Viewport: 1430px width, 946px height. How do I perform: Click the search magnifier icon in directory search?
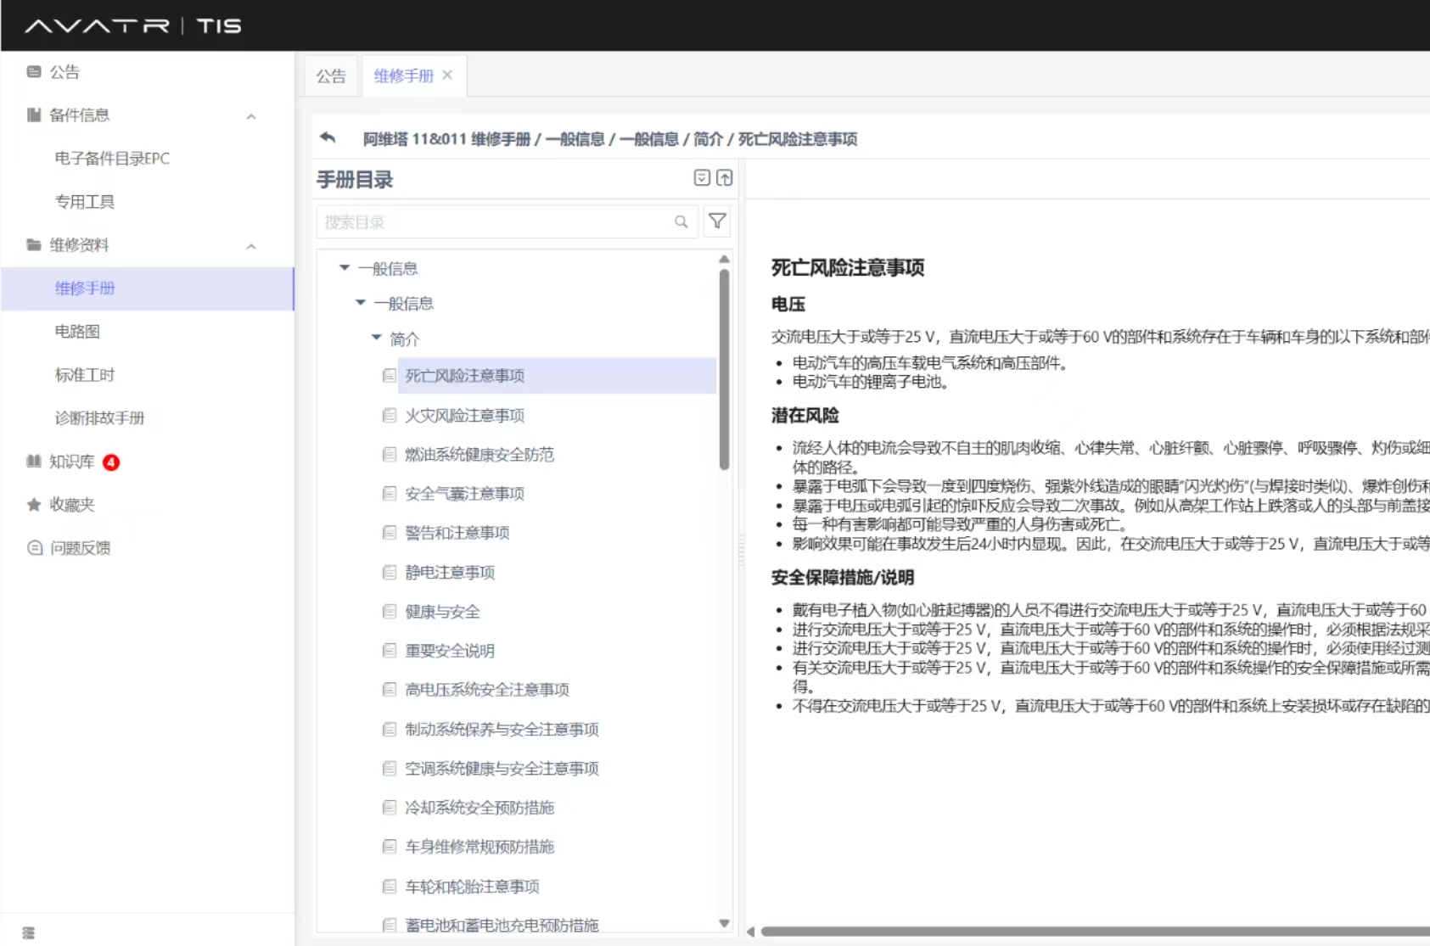(x=681, y=221)
